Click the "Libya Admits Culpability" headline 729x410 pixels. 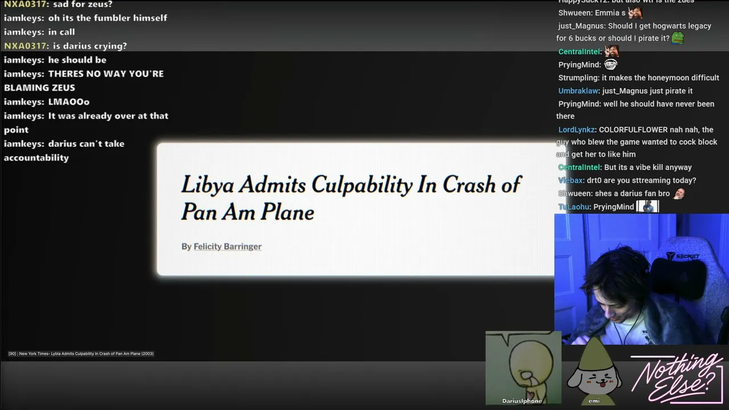[351, 198]
